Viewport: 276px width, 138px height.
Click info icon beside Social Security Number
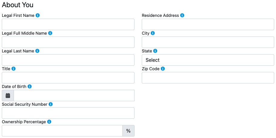(x=50, y=104)
